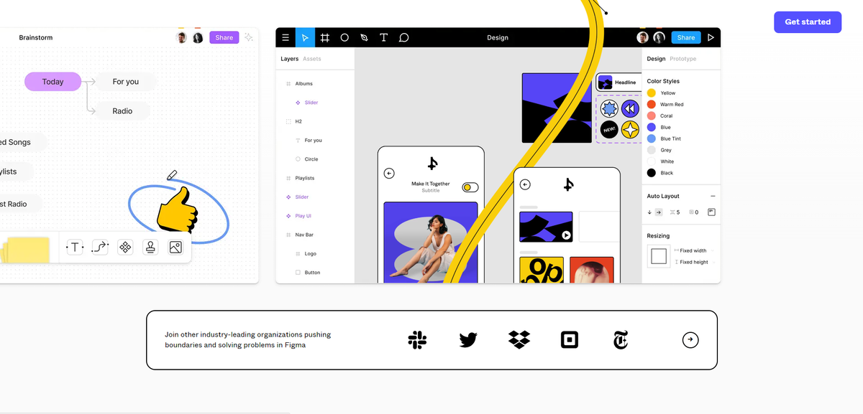Click the blue starburst sticker

coord(609,109)
